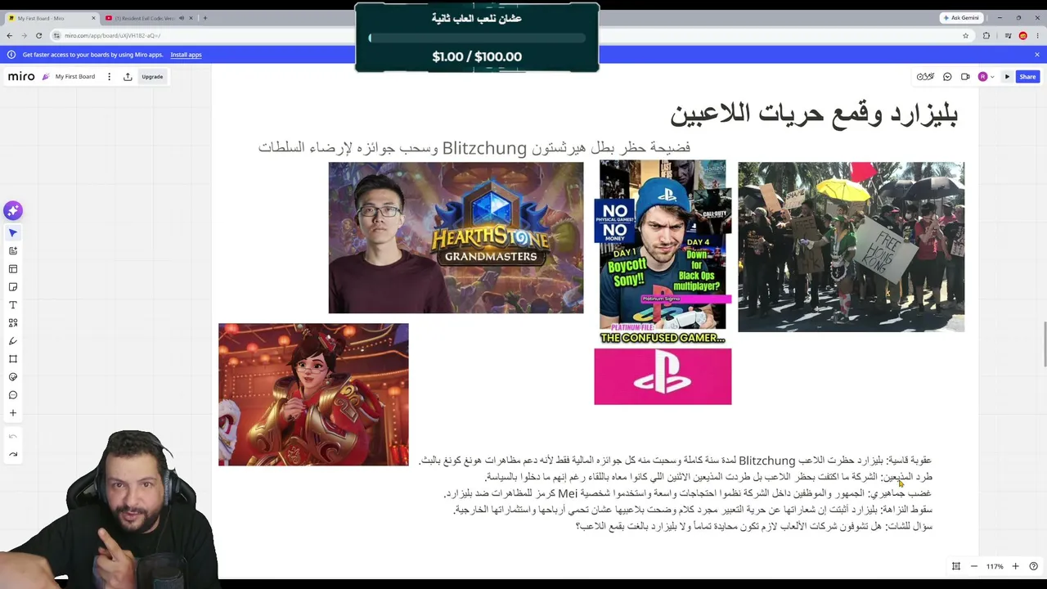Open the facilitation tools icon group
Viewport: 1047px width, 589px height.
(x=925, y=77)
